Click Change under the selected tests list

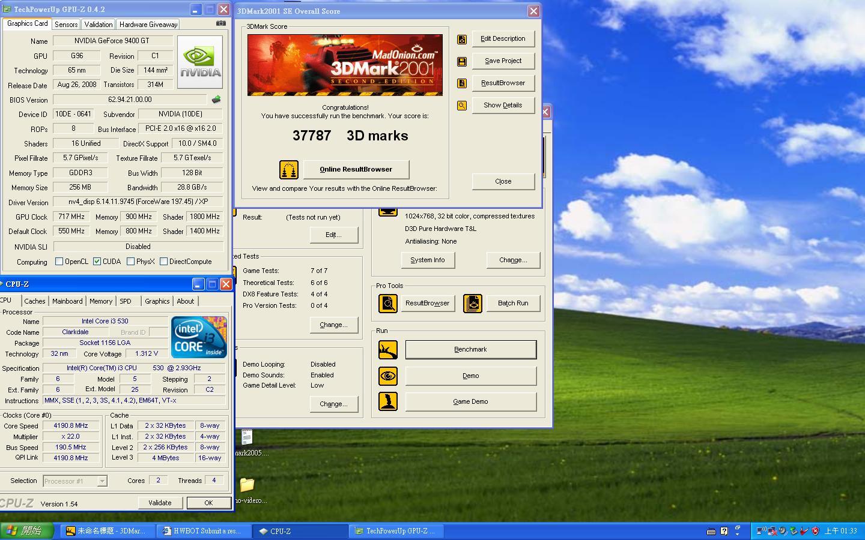334,325
